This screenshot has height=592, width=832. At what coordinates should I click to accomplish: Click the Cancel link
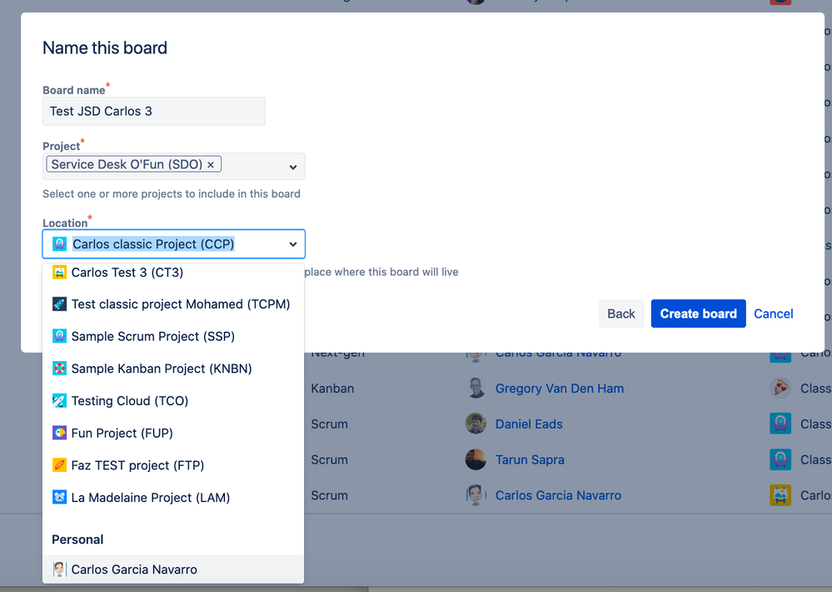(773, 314)
